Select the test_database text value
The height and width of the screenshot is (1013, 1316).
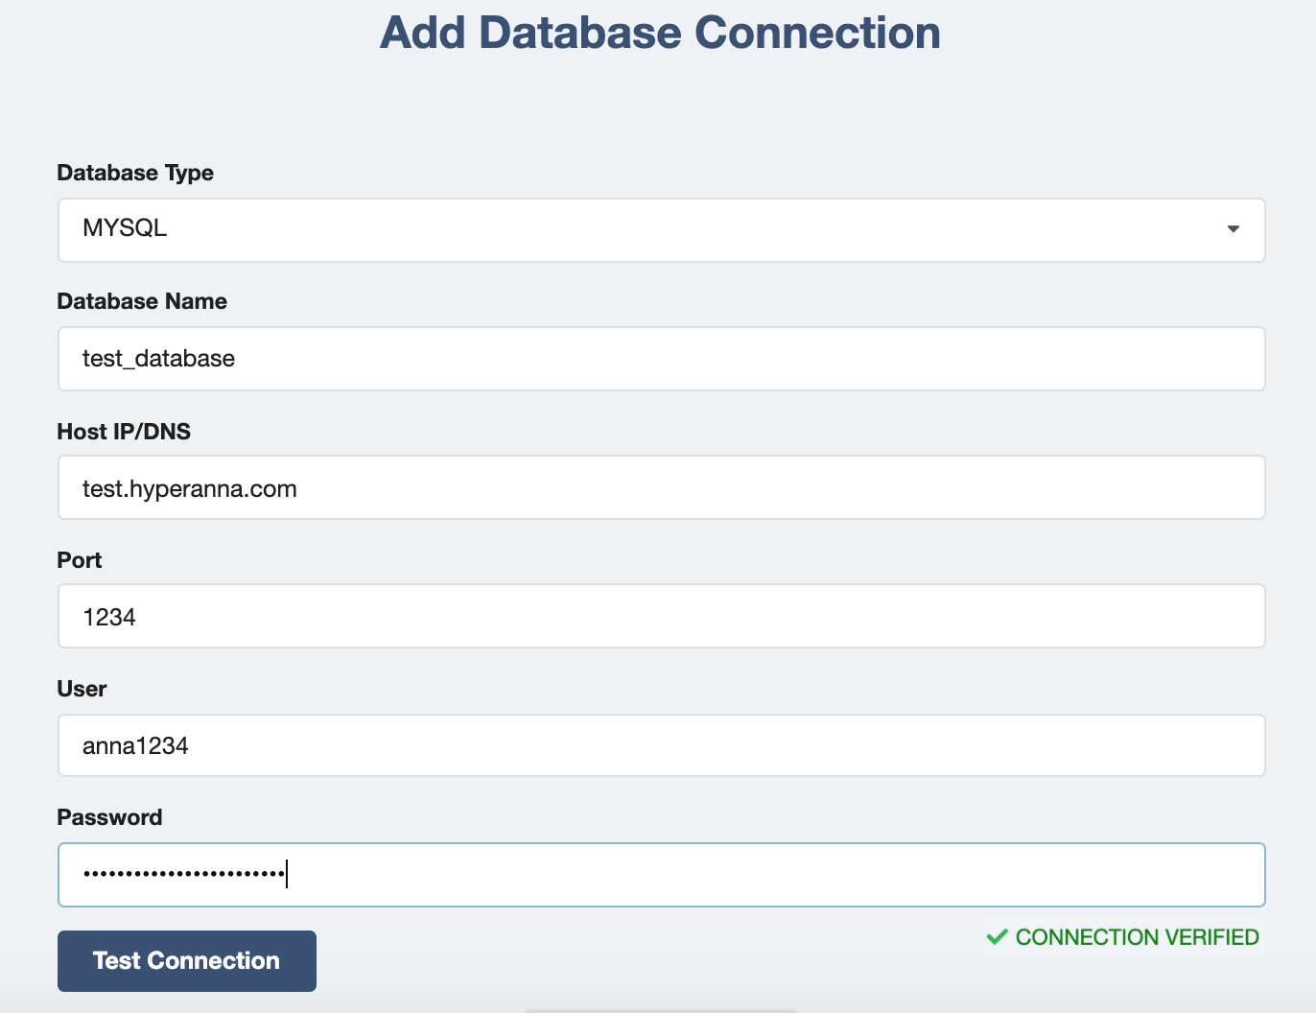pyautogui.click(x=158, y=359)
